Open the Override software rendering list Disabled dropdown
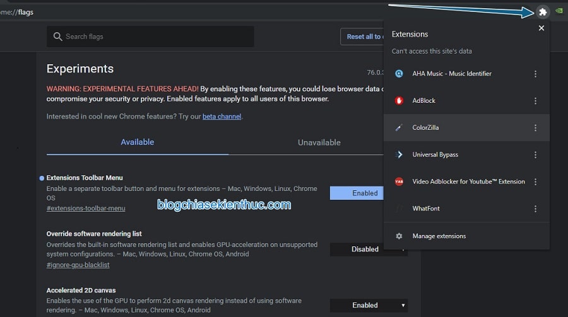Image resolution: width=568 pixels, height=317 pixels. pyautogui.click(x=369, y=250)
